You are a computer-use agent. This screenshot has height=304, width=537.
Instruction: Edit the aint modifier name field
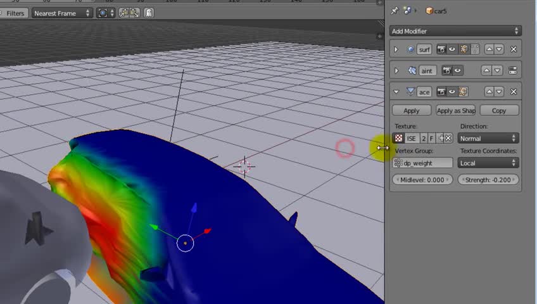click(x=427, y=71)
